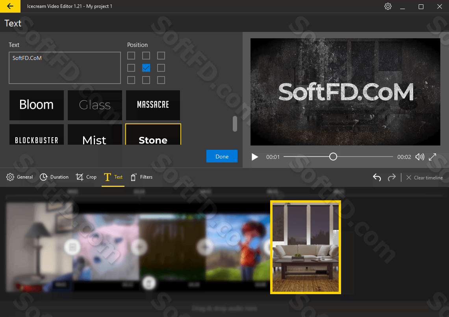Set text position to top-left
449x317 pixels.
[x=131, y=56]
